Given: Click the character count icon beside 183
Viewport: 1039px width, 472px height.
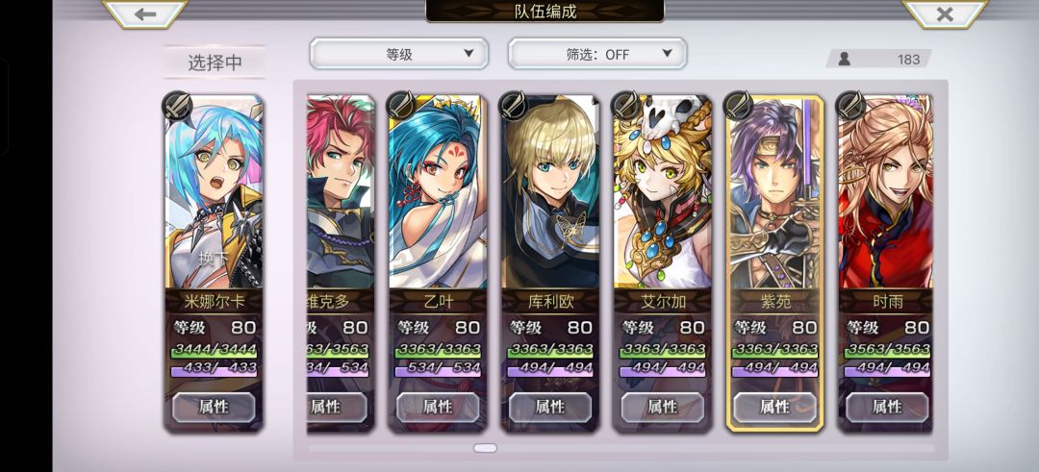Looking at the screenshot, I should tap(845, 59).
